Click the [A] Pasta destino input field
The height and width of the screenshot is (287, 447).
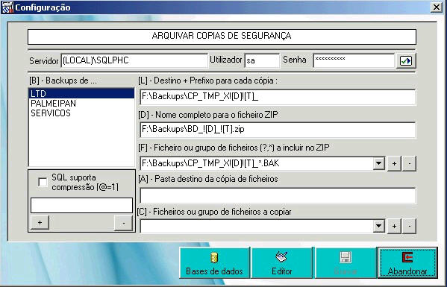pos(278,195)
